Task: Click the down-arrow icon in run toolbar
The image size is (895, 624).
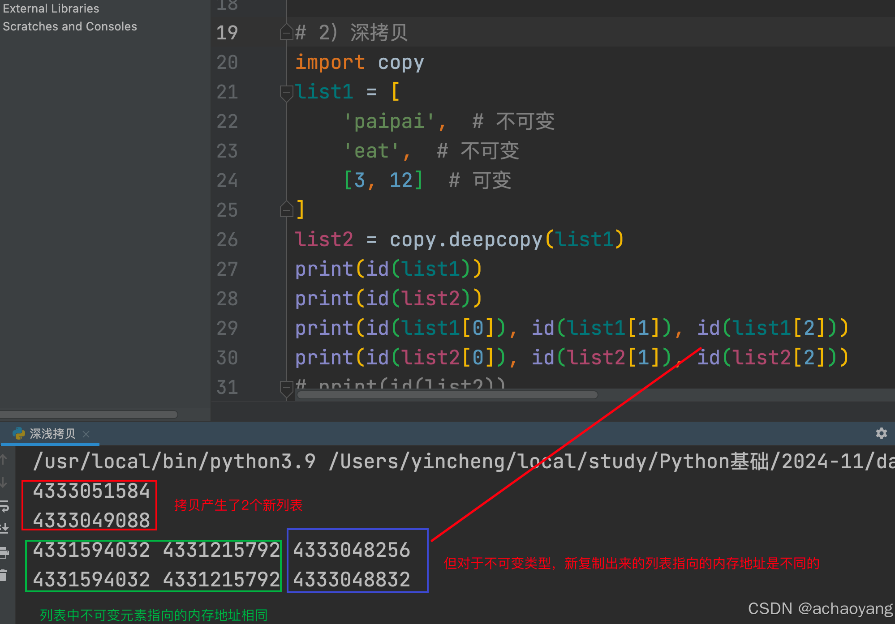Action: pyautogui.click(x=4, y=483)
